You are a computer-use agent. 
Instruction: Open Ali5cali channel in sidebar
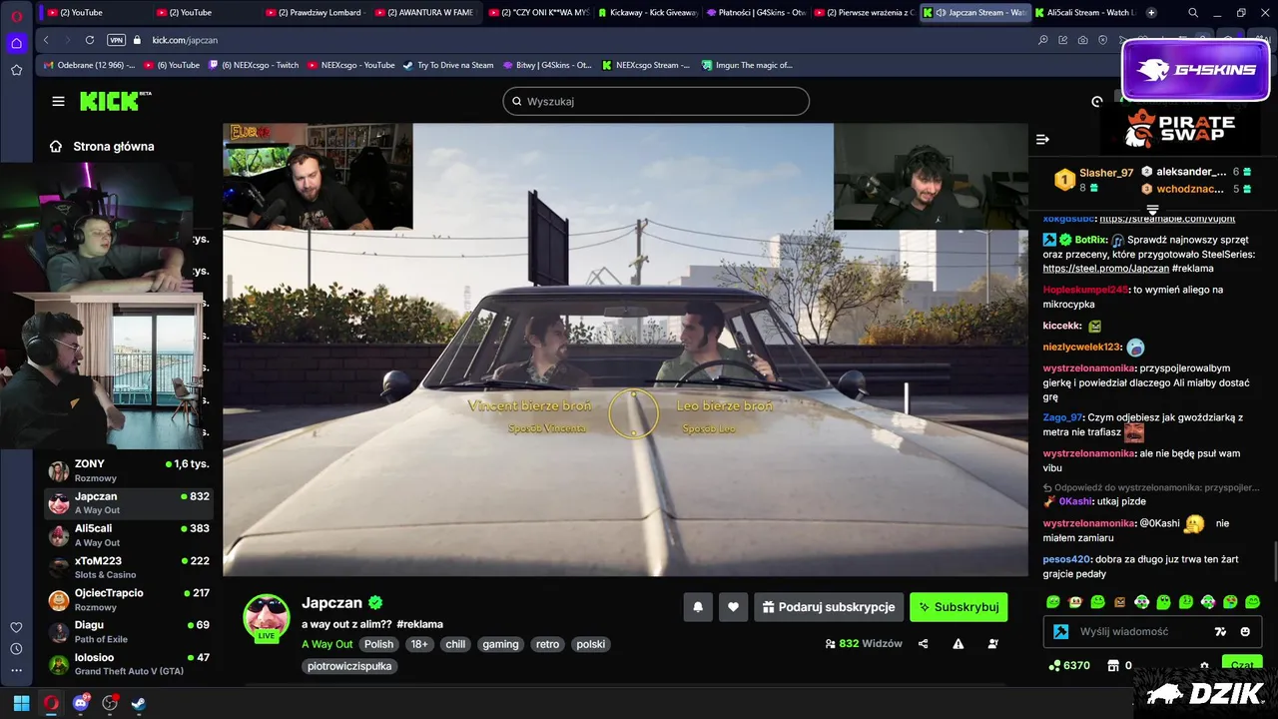click(x=129, y=535)
